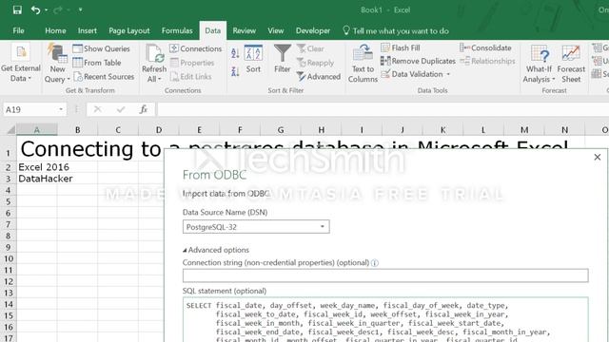Click Flash Fill

tap(401, 47)
